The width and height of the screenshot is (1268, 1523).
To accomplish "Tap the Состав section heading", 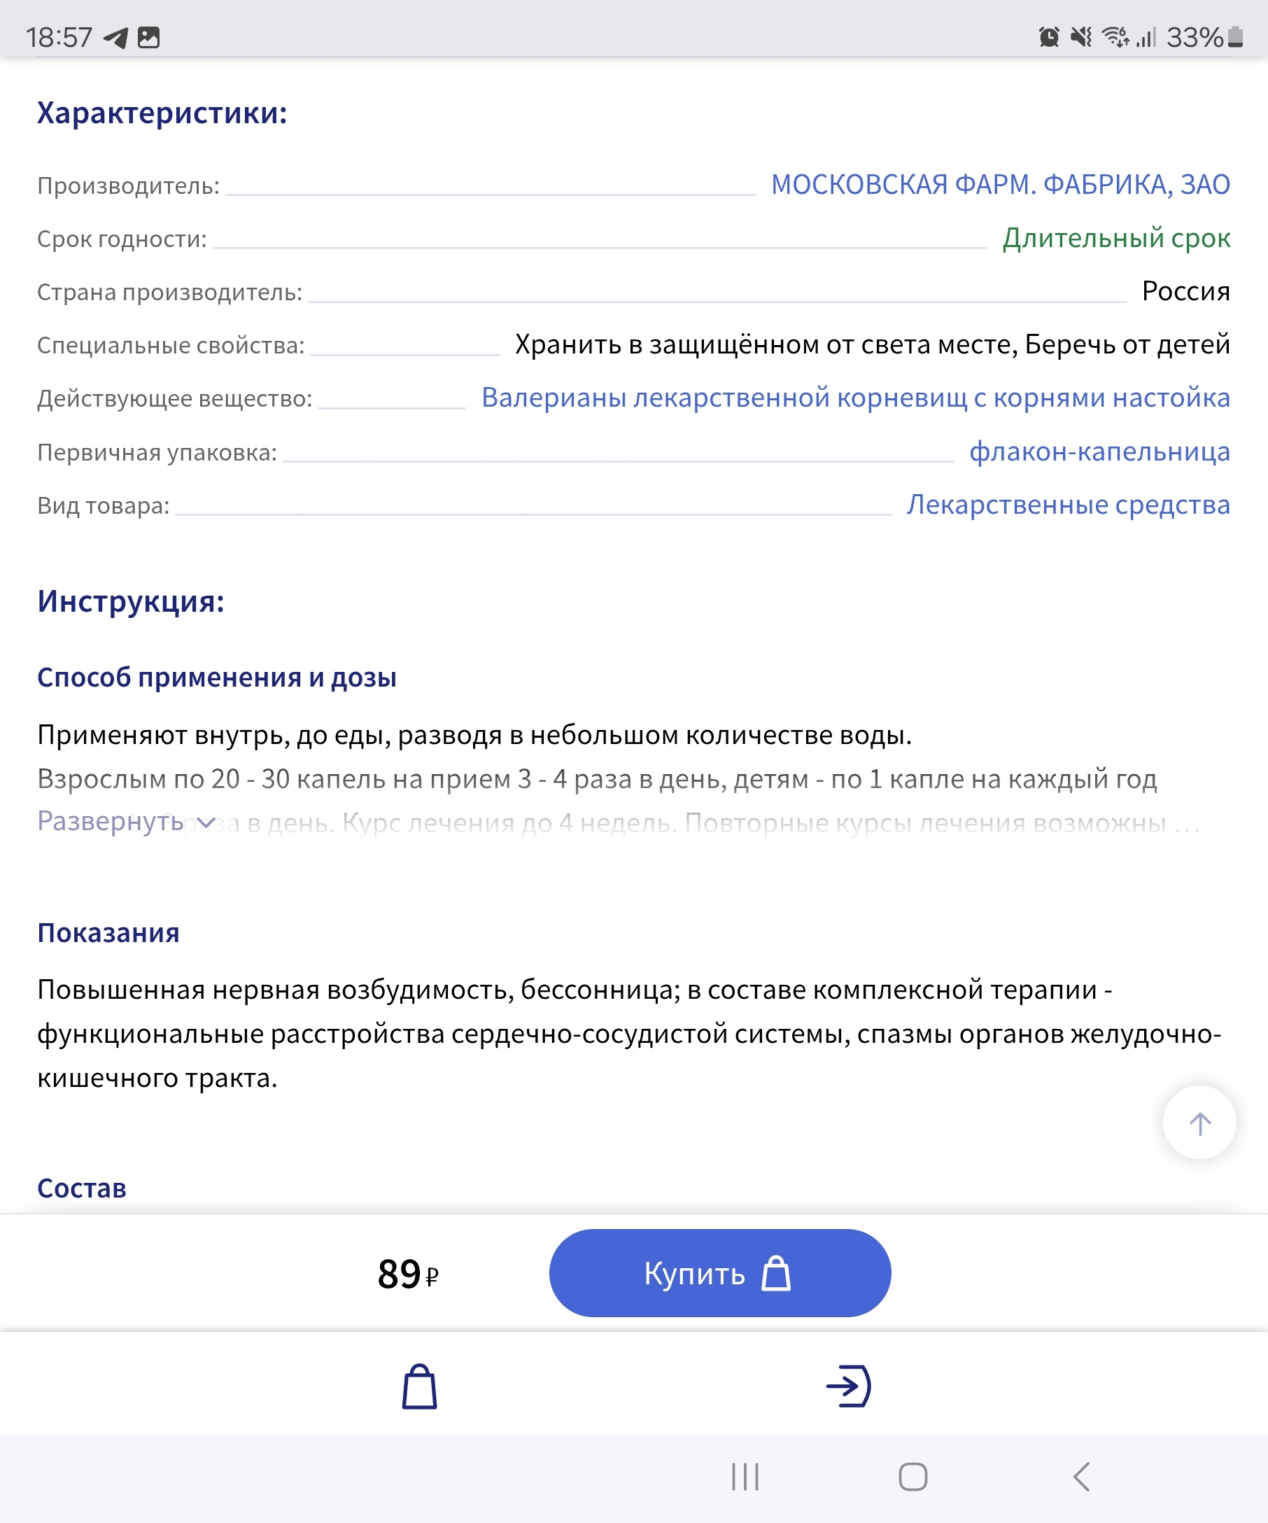I will pos(82,1188).
